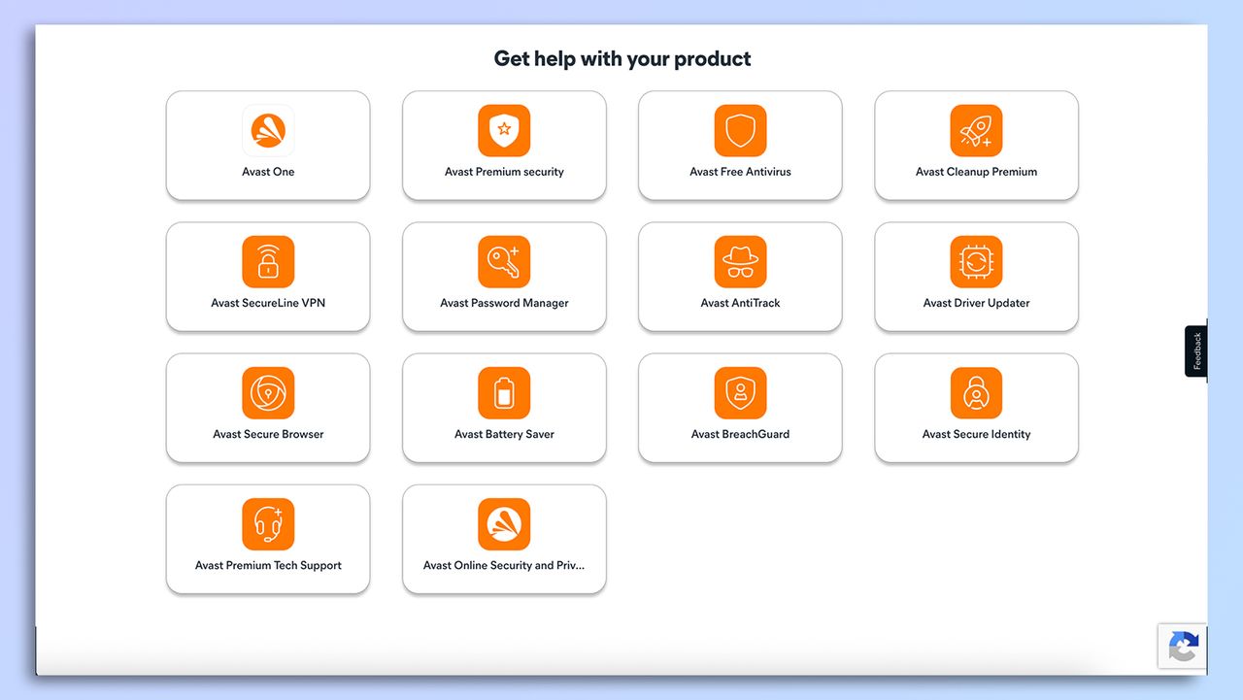Image resolution: width=1243 pixels, height=700 pixels.
Task: Click the Premium Tech Support headset icon
Action: coord(268,523)
